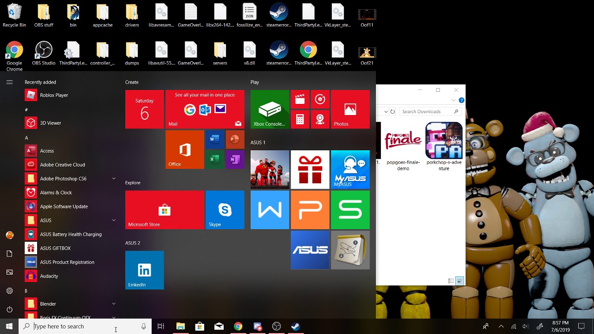Open ASUS Battery Health Charging
The image size is (594, 334).
pyautogui.click(x=70, y=234)
